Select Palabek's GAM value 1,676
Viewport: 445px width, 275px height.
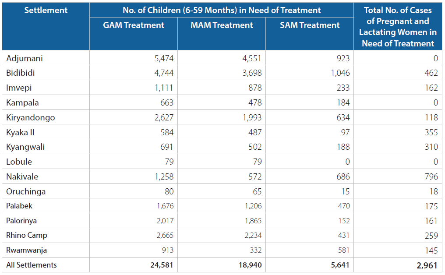[165, 206]
